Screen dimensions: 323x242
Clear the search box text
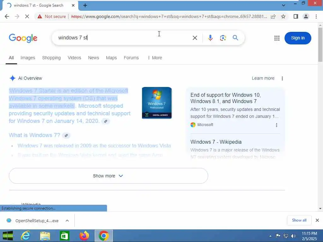pos(195,38)
